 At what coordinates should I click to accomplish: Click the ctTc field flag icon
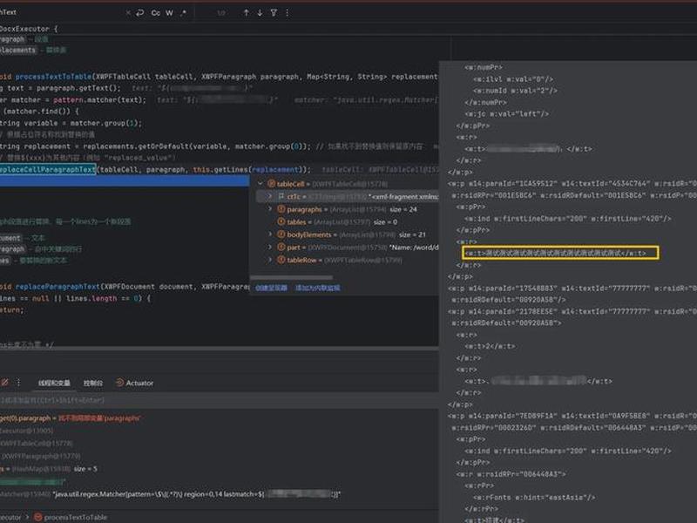click(x=281, y=196)
